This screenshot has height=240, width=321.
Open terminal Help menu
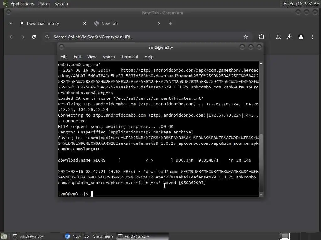(149, 57)
